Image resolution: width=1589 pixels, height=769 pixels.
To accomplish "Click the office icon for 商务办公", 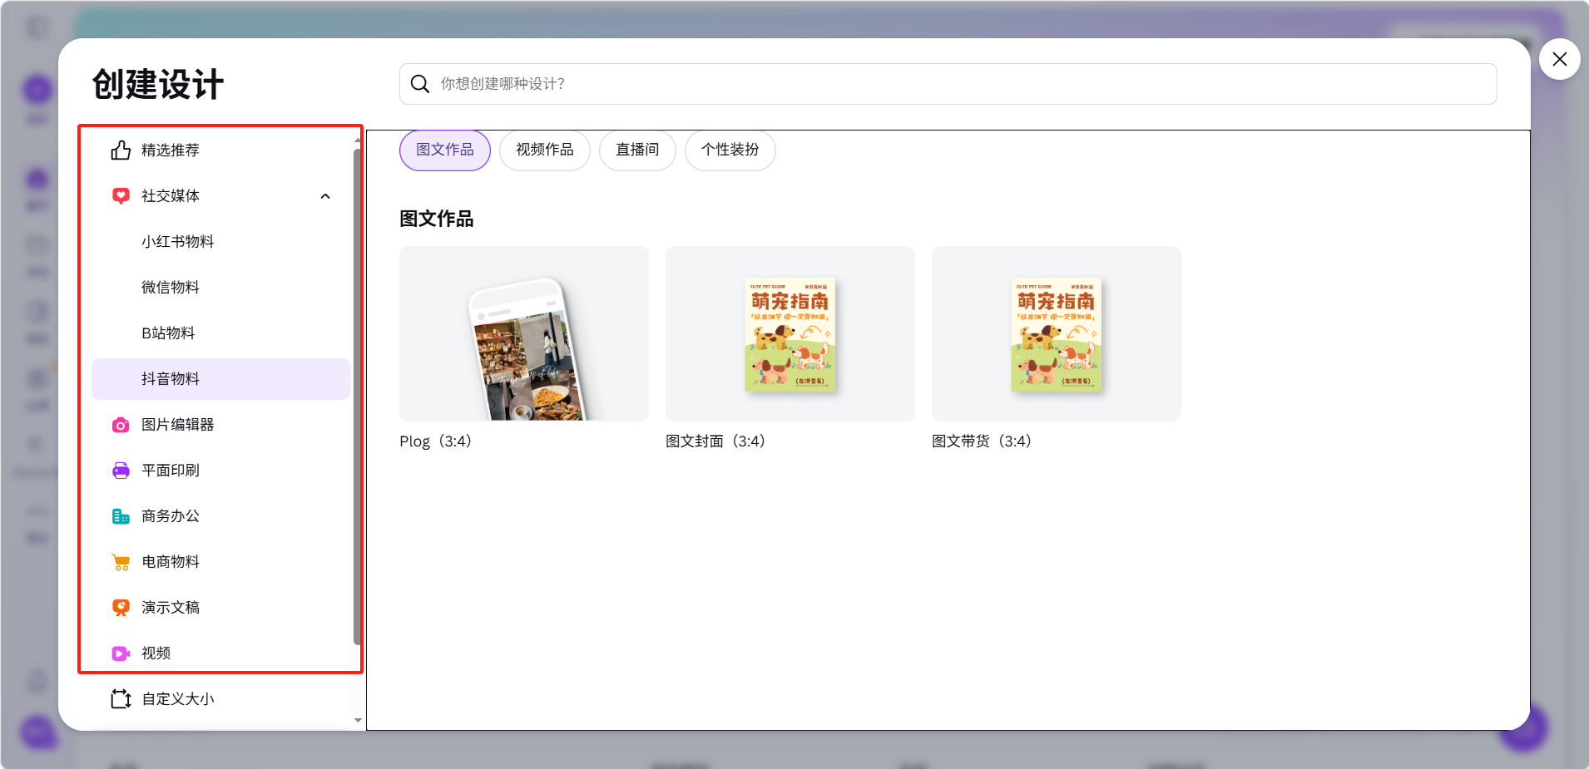I will 121,516.
